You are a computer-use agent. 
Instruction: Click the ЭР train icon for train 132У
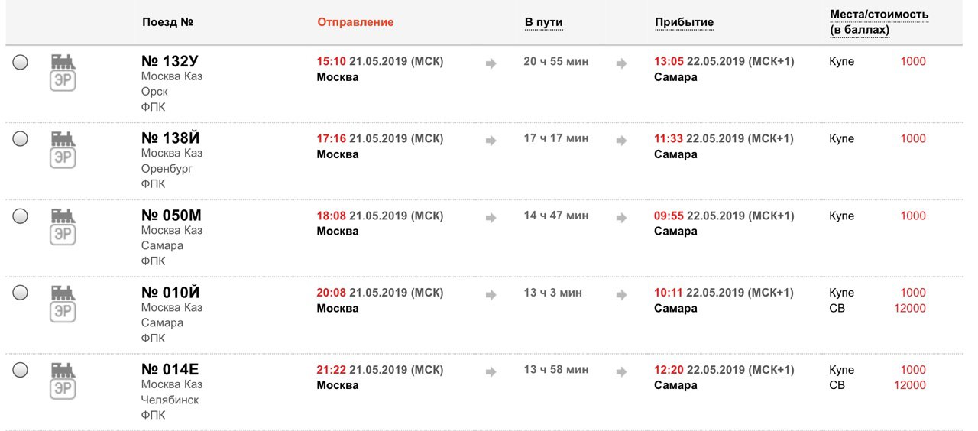tap(63, 73)
